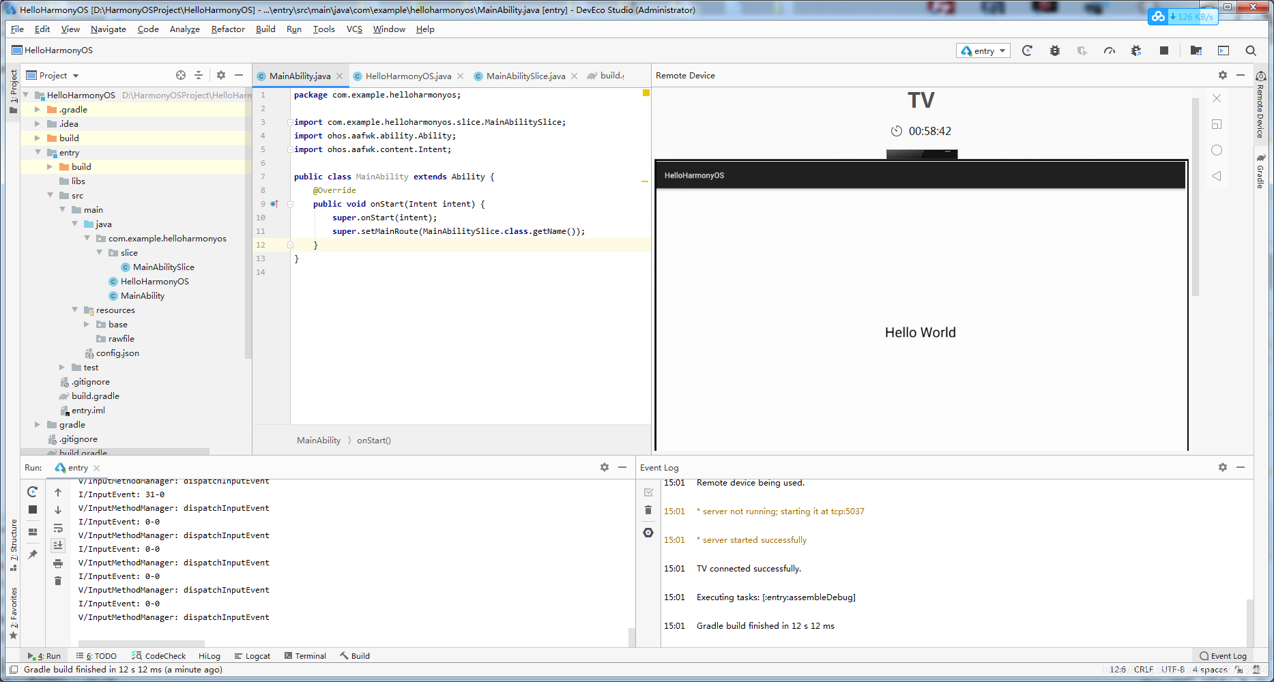This screenshot has width=1274, height=682.
Task: Hide the Project panel with minus icon
Action: (x=239, y=75)
